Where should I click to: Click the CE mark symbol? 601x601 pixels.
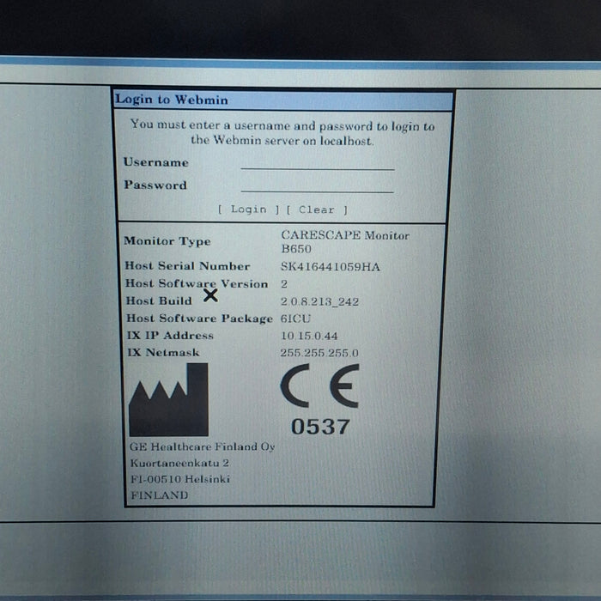(320, 385)
